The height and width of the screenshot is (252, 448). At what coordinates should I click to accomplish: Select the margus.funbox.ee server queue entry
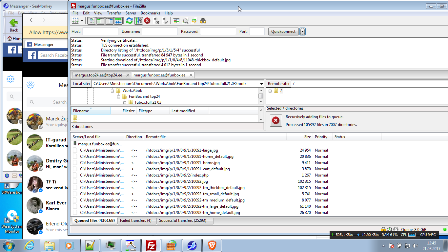coord(259,144)
